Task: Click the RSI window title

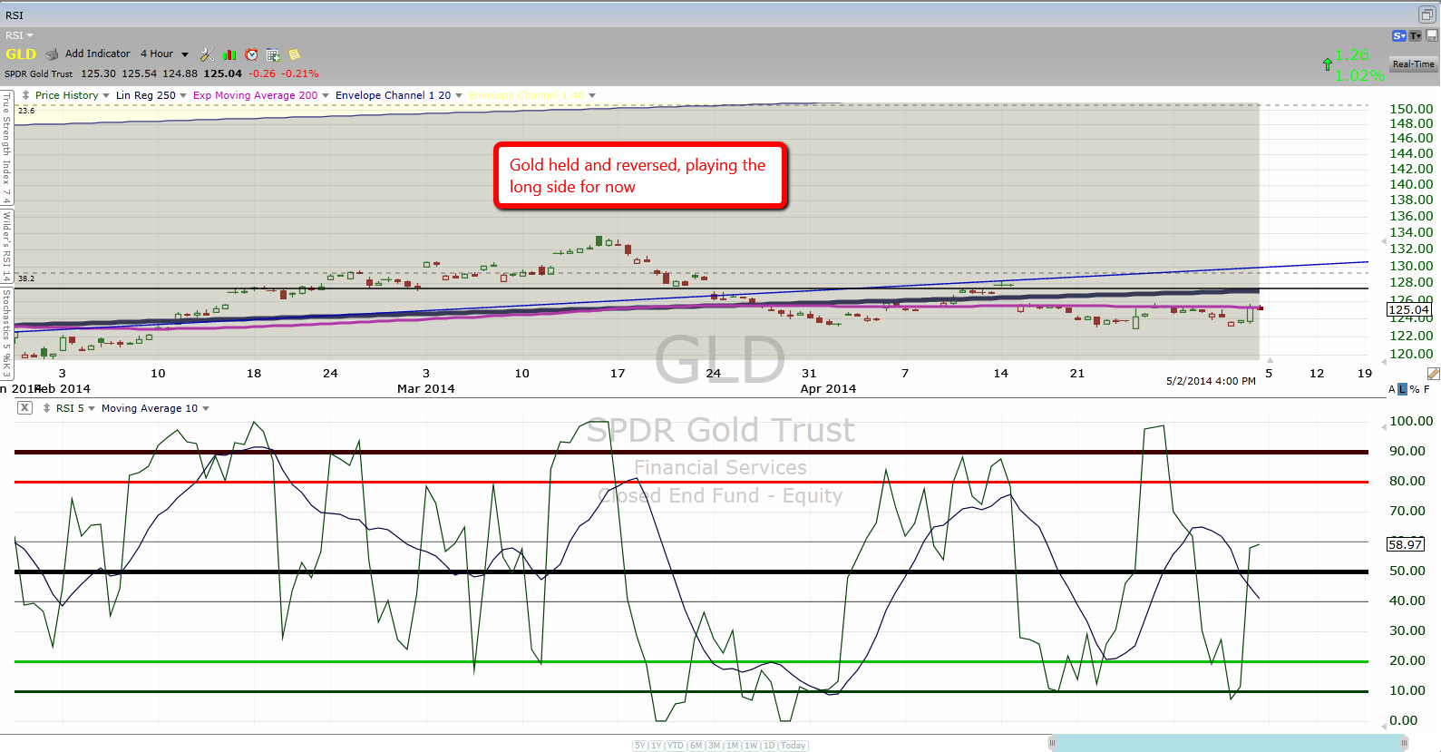Action: pyautogui.click(x=15, y=15)
